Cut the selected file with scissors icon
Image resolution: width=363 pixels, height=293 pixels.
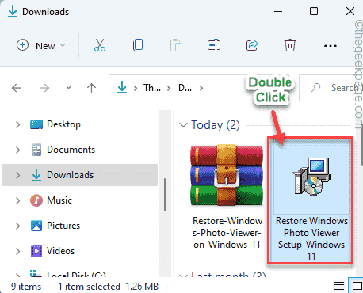(100, 45)
